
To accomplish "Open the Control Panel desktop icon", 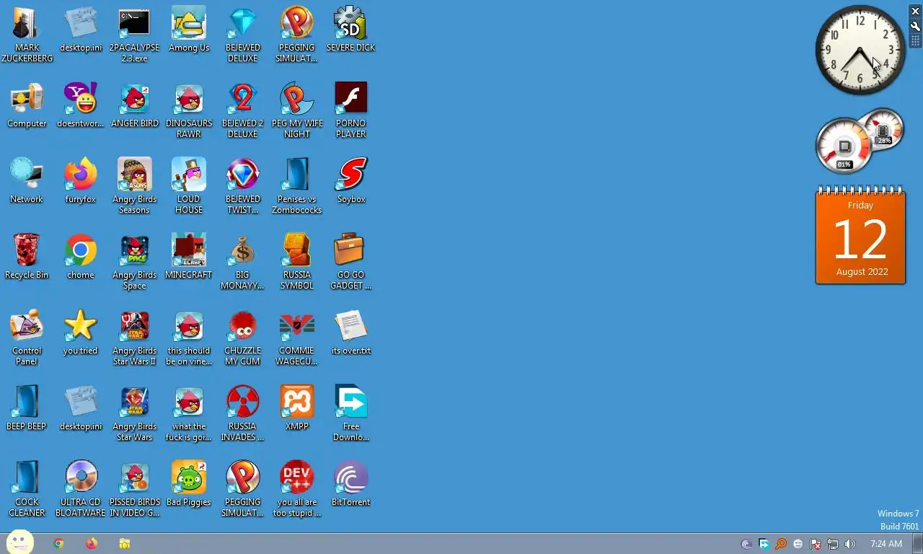I will tap(27, 337).
